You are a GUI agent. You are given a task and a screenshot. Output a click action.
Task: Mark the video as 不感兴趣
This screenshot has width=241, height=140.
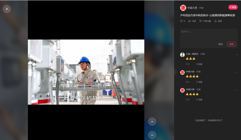click(x=205, y=21)
